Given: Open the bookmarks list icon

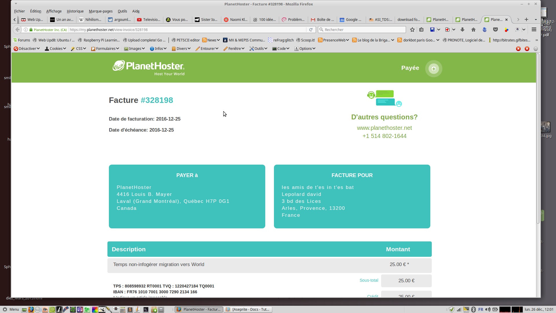Looking at the screenshot, I should point(421,30).
